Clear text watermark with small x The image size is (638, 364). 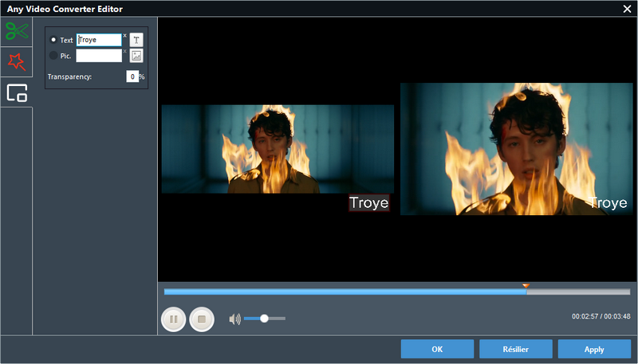click(x=125, y=36)
